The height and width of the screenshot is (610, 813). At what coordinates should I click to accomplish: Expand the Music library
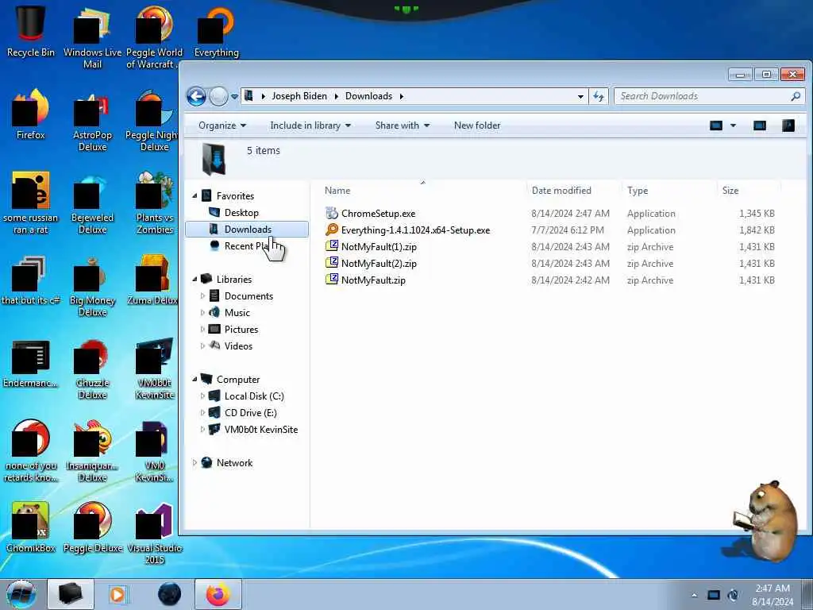202,312
